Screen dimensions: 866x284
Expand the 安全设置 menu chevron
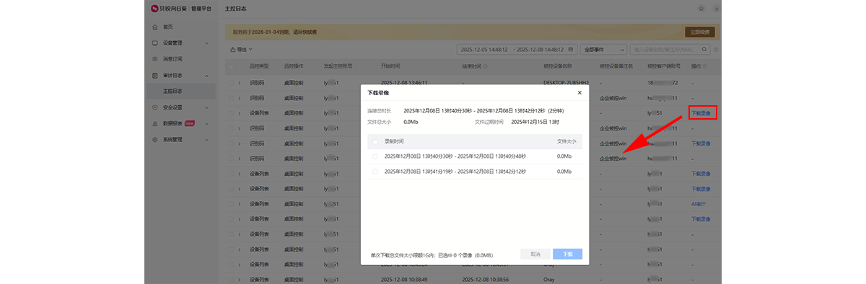[x=207, y=107]
